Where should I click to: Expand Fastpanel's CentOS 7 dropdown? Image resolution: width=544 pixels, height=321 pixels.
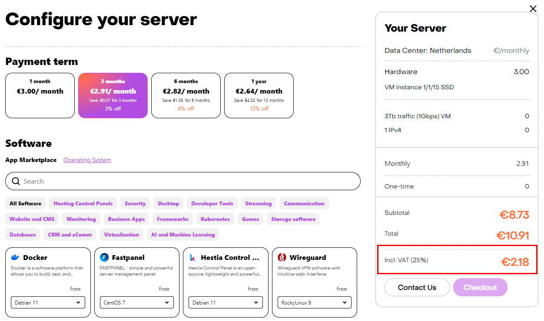136,302
